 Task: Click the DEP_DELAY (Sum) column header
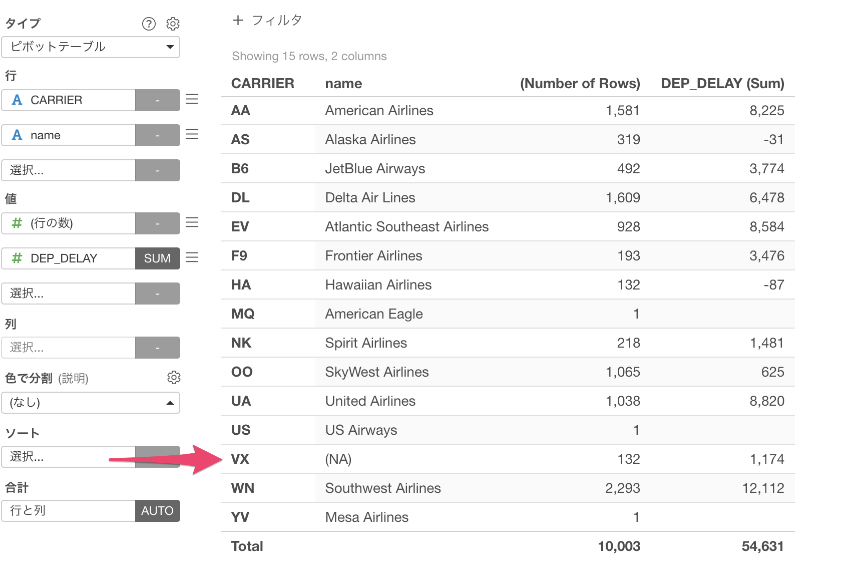(722, 84)
